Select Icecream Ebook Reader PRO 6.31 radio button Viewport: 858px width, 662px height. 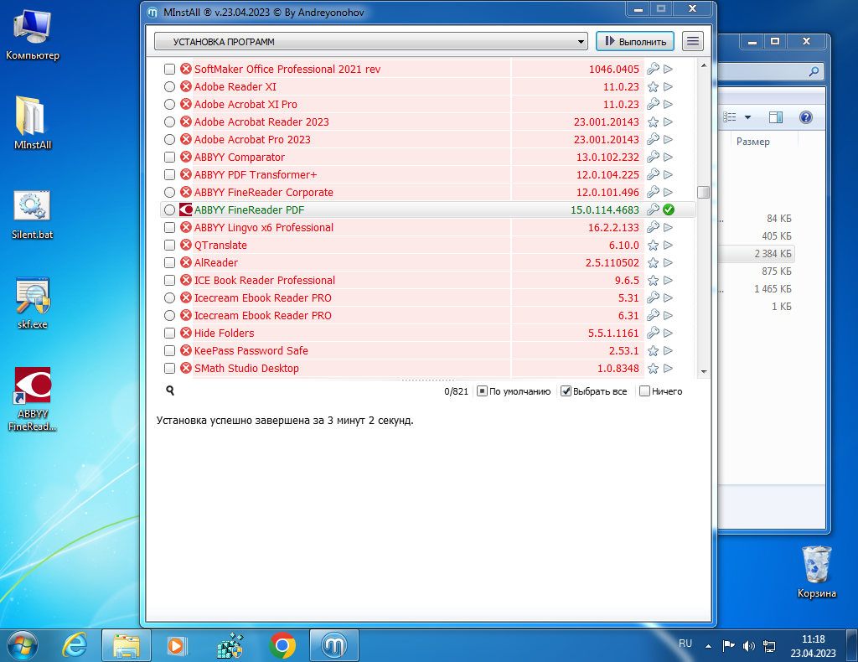[169, 315]
